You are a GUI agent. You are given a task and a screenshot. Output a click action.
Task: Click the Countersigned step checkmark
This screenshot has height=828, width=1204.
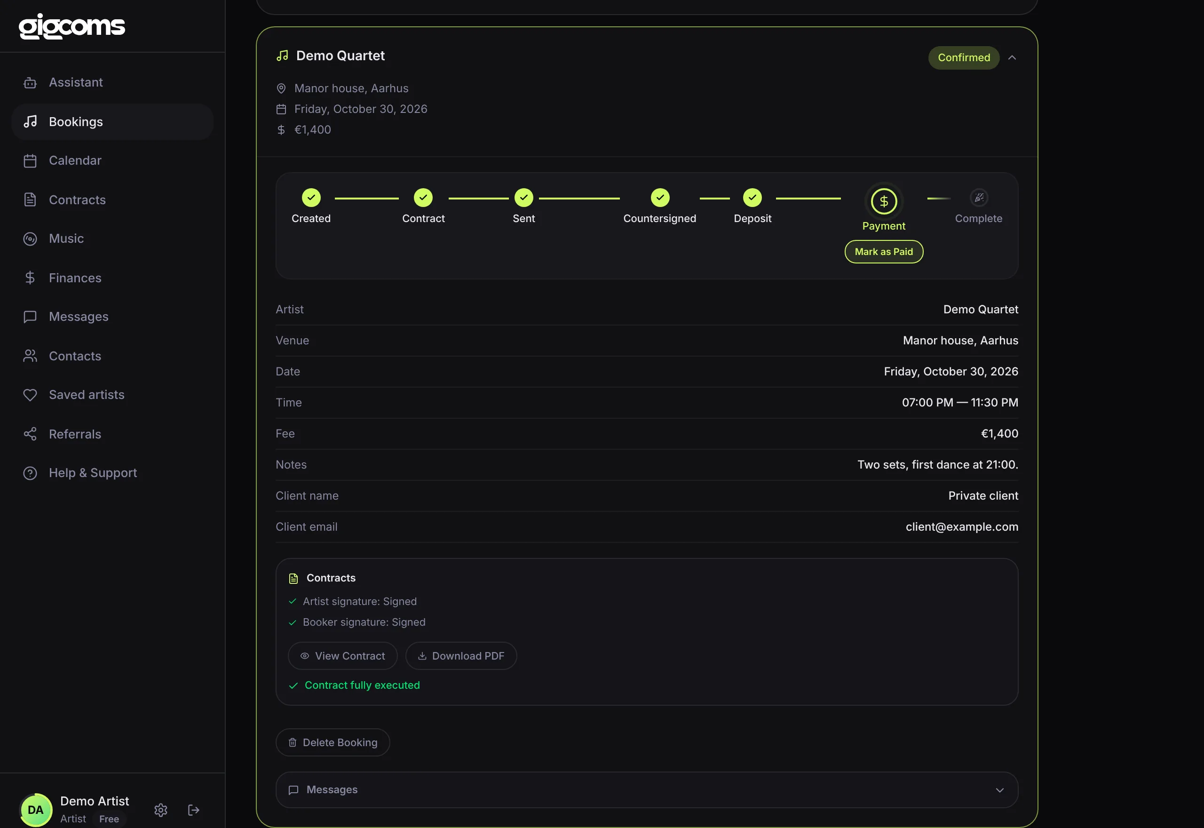tap(660, 198)
